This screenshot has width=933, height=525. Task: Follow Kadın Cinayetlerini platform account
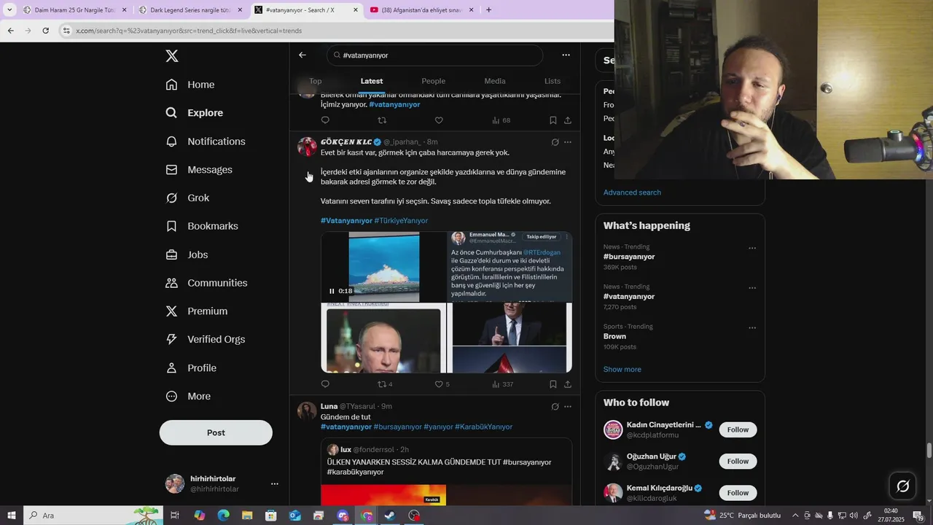[x=738, y=430]
